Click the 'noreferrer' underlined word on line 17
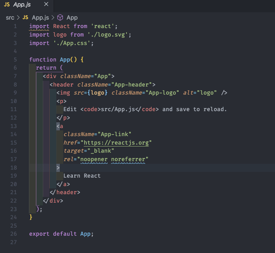Screen dimensions: 275x253 click(x=128, y=159)
